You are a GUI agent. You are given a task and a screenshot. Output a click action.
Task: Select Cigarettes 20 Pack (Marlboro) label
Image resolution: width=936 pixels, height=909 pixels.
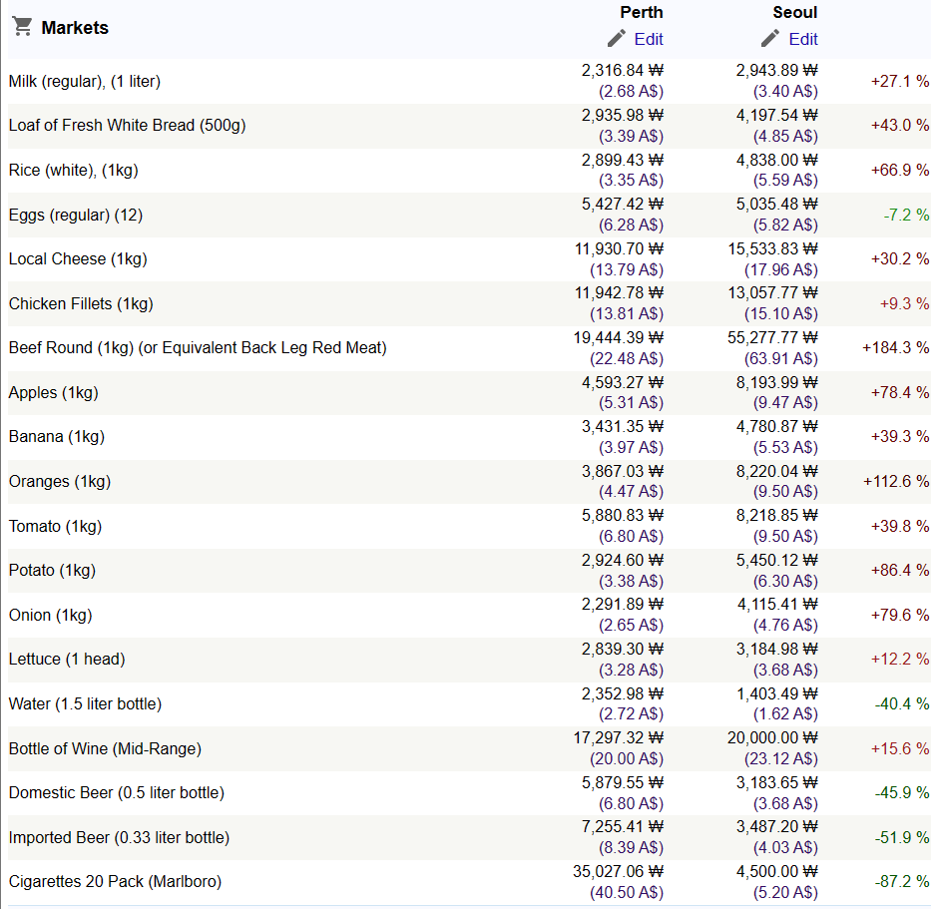pyautogui.click(x=115, y=882)
